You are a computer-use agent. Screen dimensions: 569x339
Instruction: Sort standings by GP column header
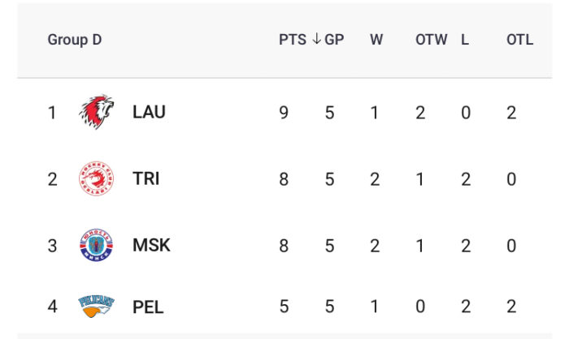coord(334,40)
